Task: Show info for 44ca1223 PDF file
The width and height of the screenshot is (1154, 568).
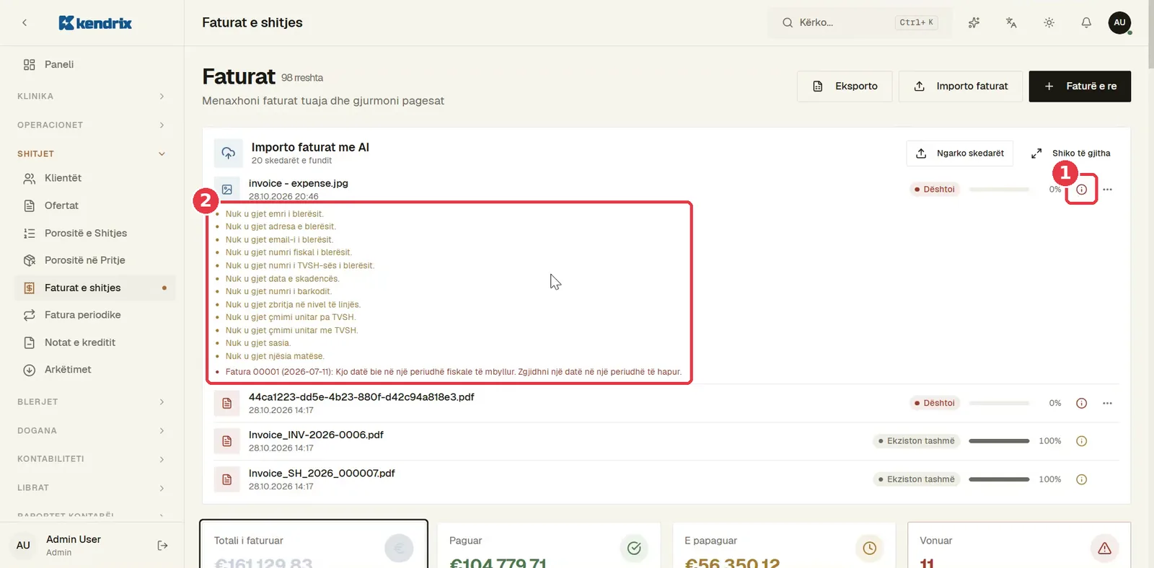Action: (1081, 403)
